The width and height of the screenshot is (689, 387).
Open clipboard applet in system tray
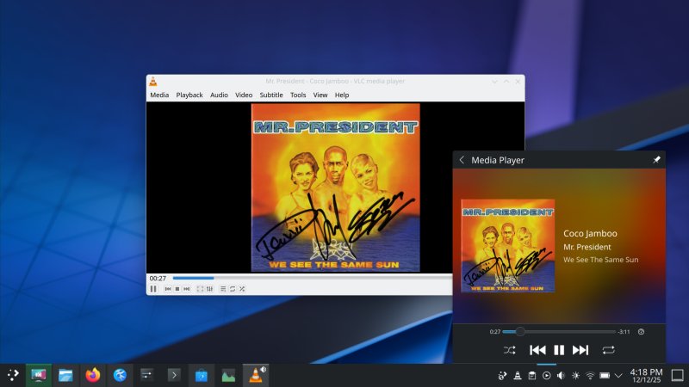(x=531, y=376)
